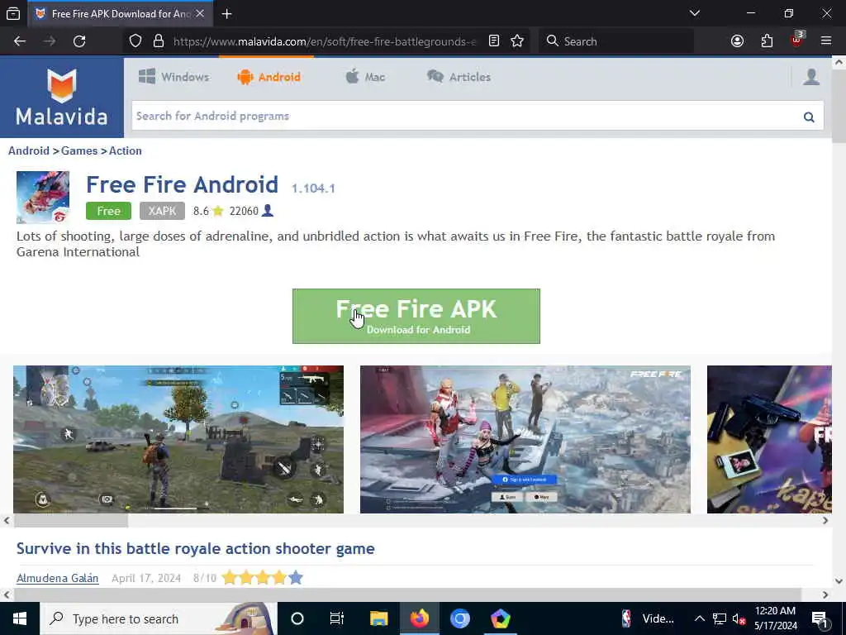Image resolution: width=846 pixels, height=635 pixels.
Task: Click the screenshot carousel left arrow
Action: (7, 521)
